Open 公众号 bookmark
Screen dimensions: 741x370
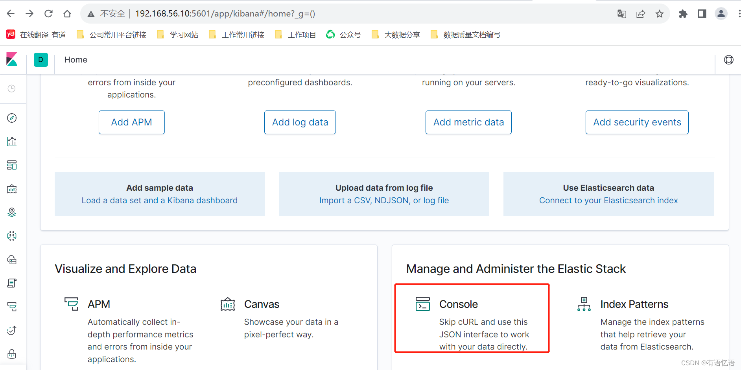344,35
